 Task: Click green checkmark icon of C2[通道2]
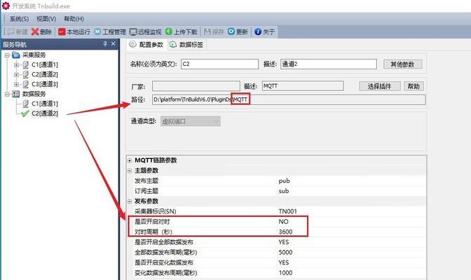(25, 113)
